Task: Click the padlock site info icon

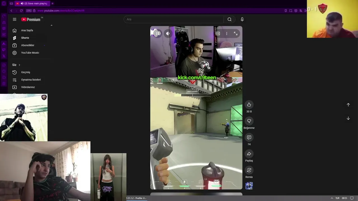Action: [34, 11]
